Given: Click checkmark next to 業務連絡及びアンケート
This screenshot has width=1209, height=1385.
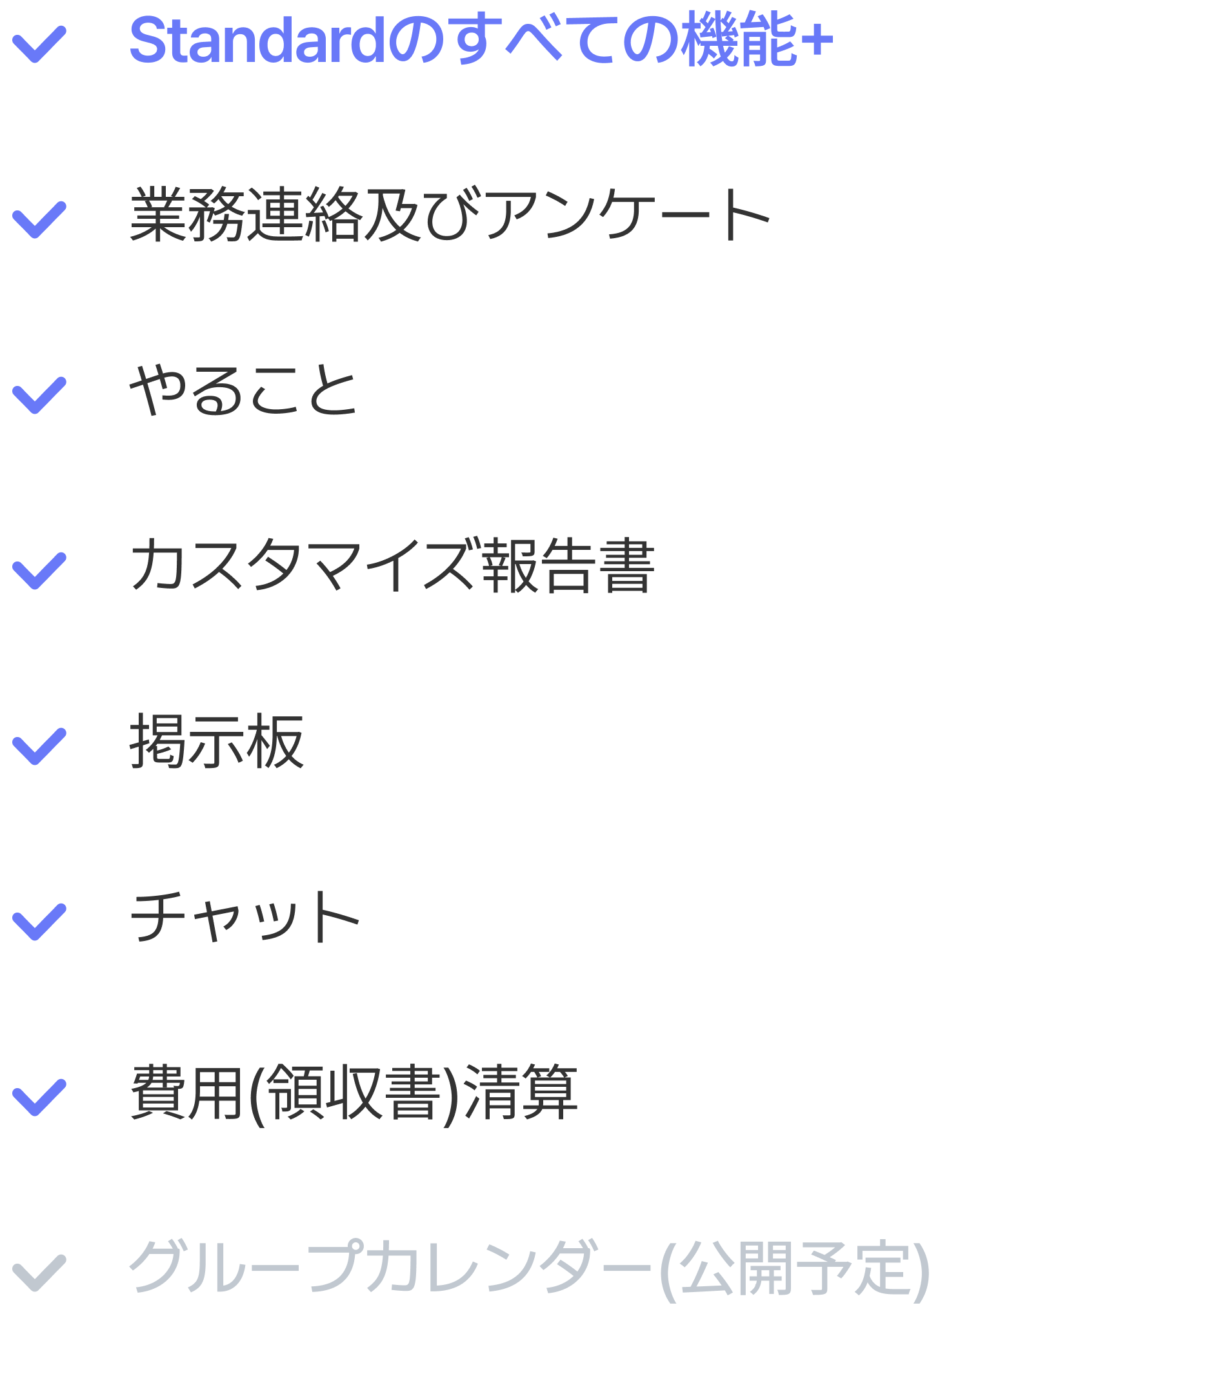Looking at the screenshot, I should [x=39, y=220].
